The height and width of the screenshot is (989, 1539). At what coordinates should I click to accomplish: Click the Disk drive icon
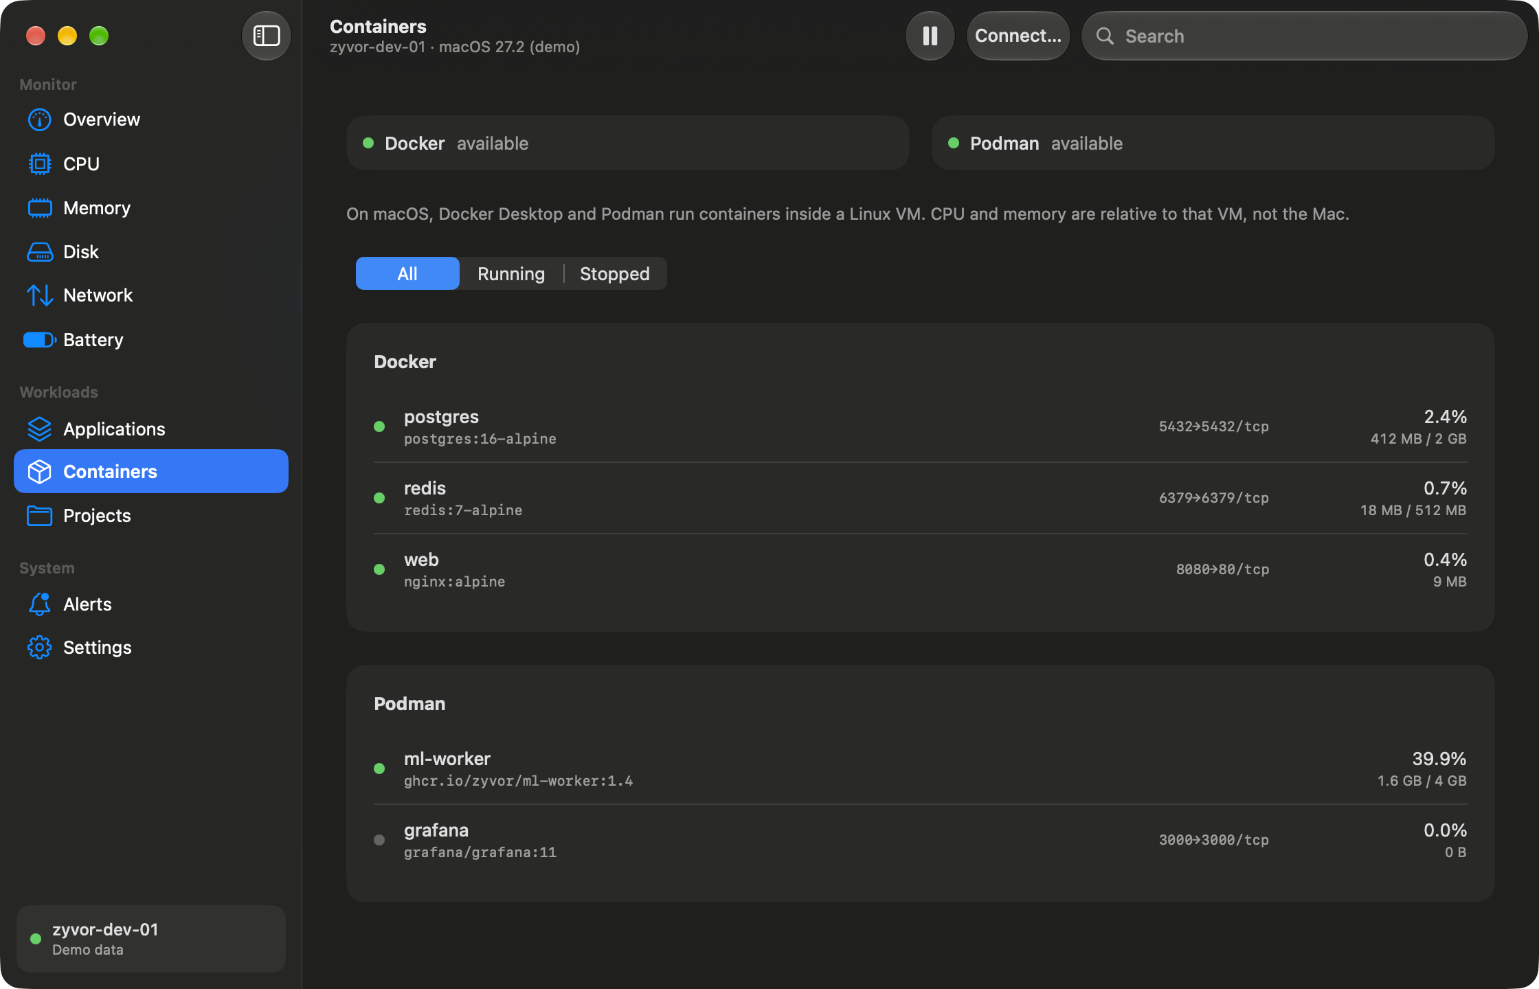coord(39,252)
